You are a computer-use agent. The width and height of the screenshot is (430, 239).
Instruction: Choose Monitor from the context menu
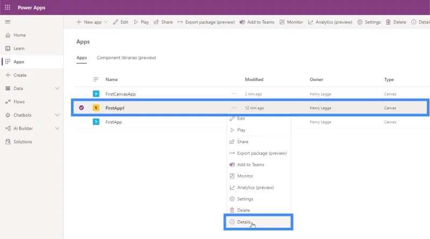click(259, 176)
